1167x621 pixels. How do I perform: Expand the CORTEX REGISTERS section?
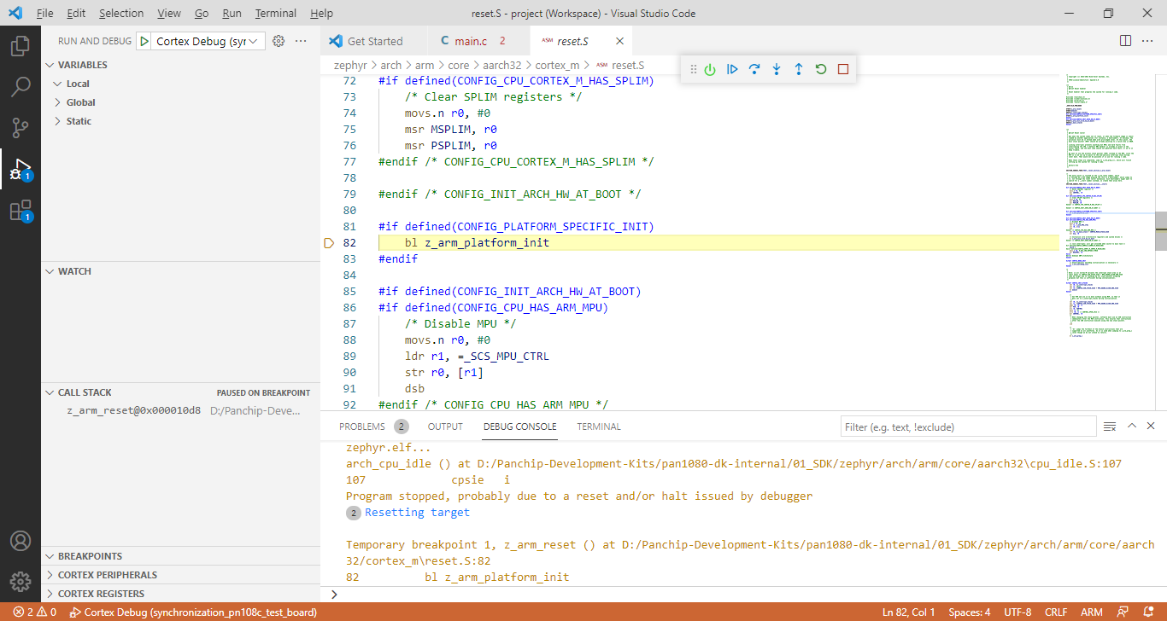pyautogui.click(x=181, y=594)
